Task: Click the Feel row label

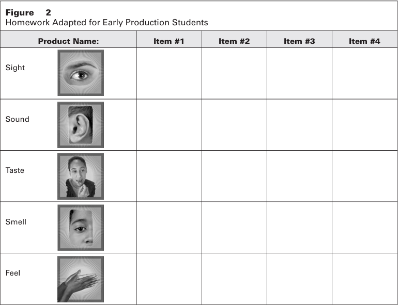Action: click(x=13, y=273)
